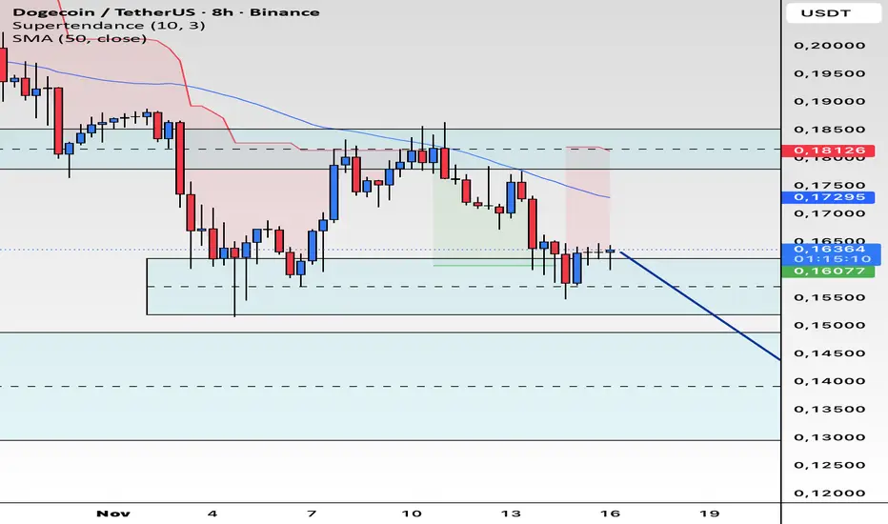Click the 0,14000 price axis value

(830, 381)
